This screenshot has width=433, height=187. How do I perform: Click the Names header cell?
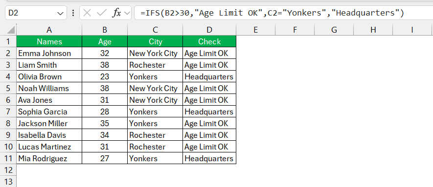[x=49, y=41]
